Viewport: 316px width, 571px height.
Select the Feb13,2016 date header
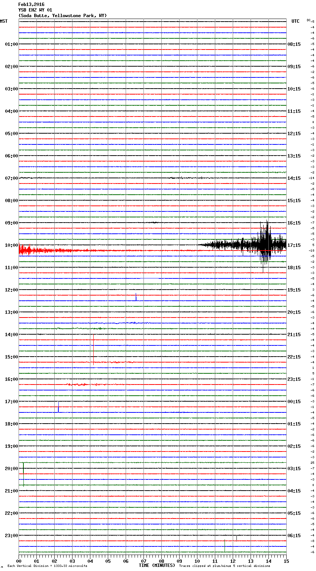[31, 4]
